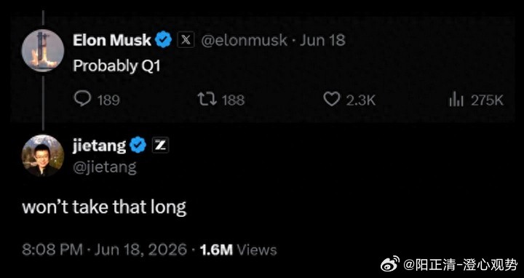
Task: Click Elon Musk's blue verified badge
Action: (x=164, y=40)
